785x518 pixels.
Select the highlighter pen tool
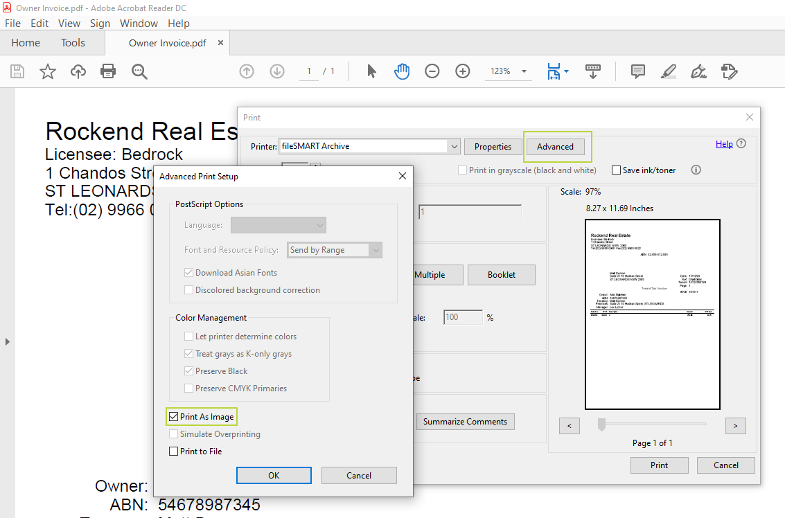tap(668, 71)
